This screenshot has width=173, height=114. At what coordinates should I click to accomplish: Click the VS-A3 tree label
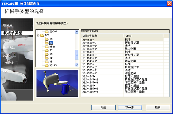point(53,65)
